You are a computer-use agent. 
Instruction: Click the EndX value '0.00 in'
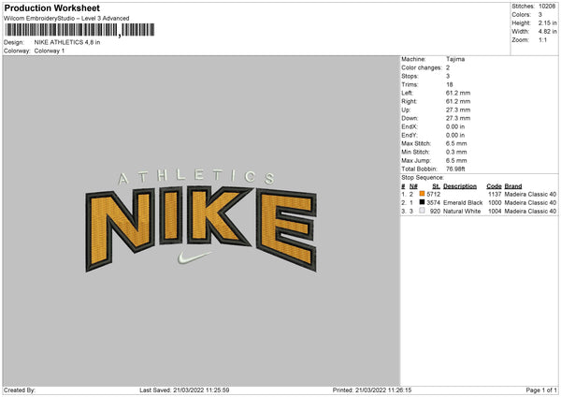pos(455,126)
